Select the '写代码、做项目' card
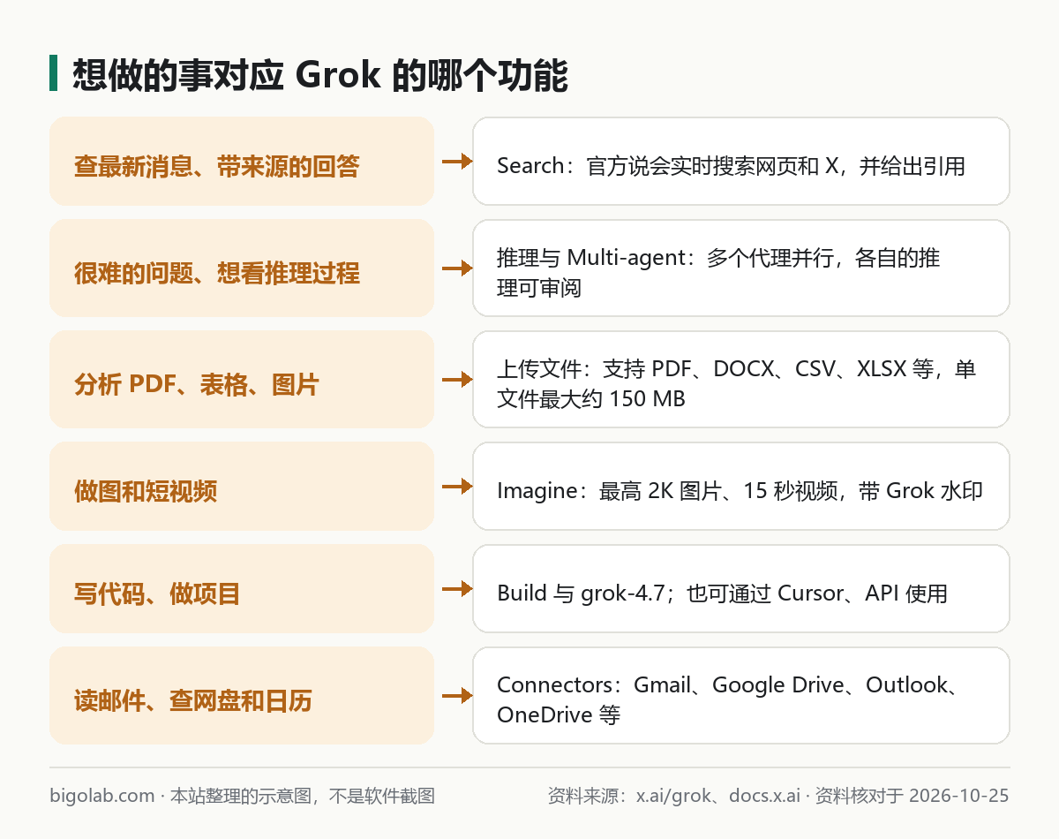 point(242,589)
